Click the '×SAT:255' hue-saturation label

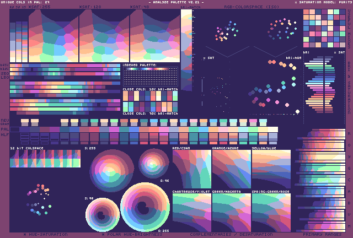point(40,7)
